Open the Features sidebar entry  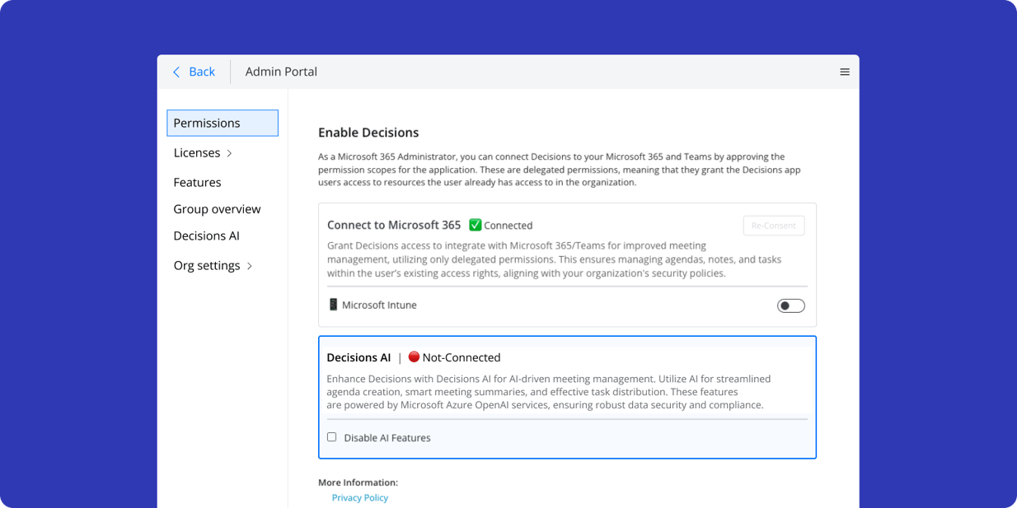pos(197,182)
